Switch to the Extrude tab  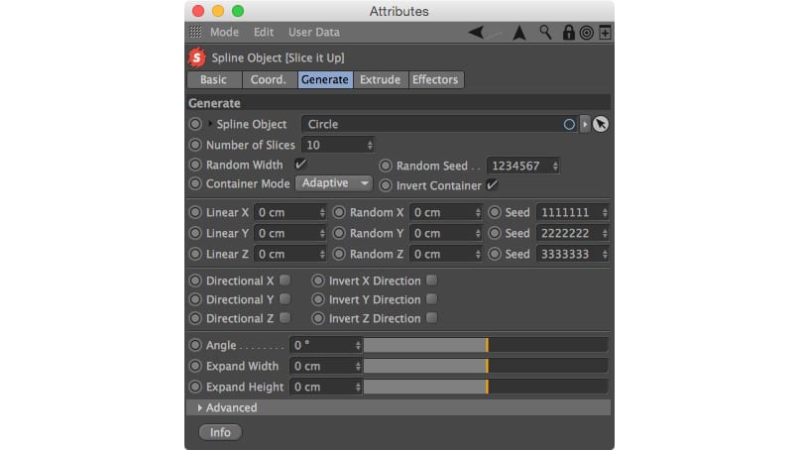(x=381, y=79)
